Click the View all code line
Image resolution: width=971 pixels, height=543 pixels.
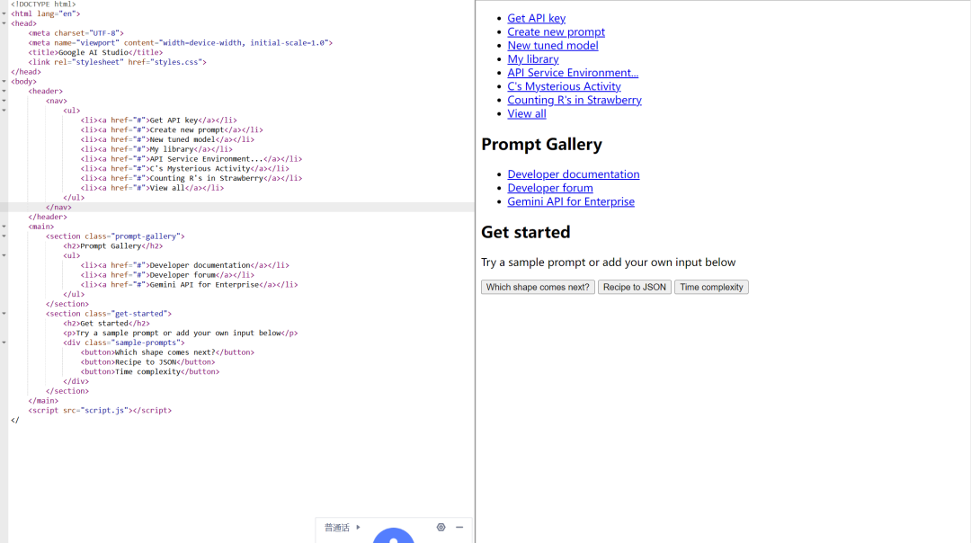[x=152, y=188]
